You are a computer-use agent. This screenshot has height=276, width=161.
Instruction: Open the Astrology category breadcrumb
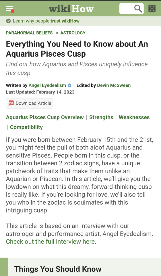[73, 33]
